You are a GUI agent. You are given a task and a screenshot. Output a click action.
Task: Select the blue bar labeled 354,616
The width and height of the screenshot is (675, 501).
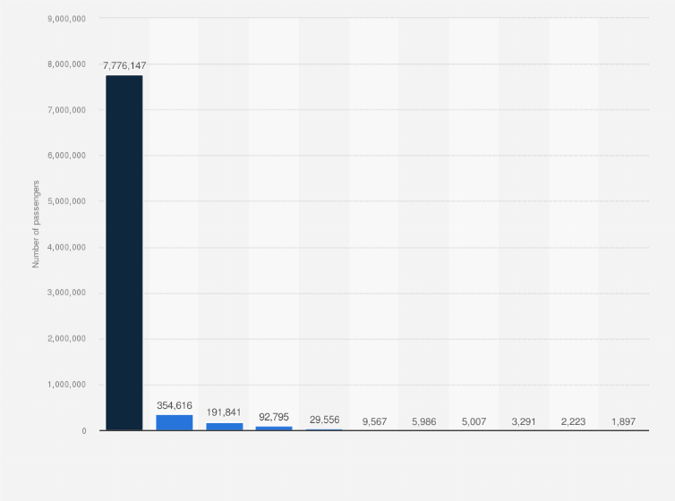[175, 422]
